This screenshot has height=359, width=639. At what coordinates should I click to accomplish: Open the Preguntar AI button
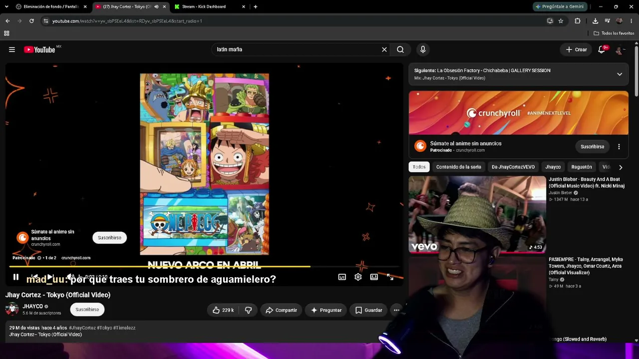(x=326, y=310)
